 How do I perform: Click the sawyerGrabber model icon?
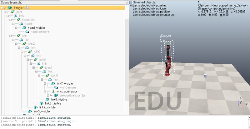click(x=56, y=95)
